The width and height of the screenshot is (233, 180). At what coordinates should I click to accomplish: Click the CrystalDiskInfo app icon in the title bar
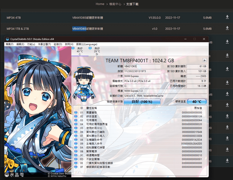tap(7, 39)
